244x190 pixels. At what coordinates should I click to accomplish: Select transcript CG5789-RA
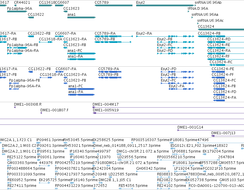(105, 33)
